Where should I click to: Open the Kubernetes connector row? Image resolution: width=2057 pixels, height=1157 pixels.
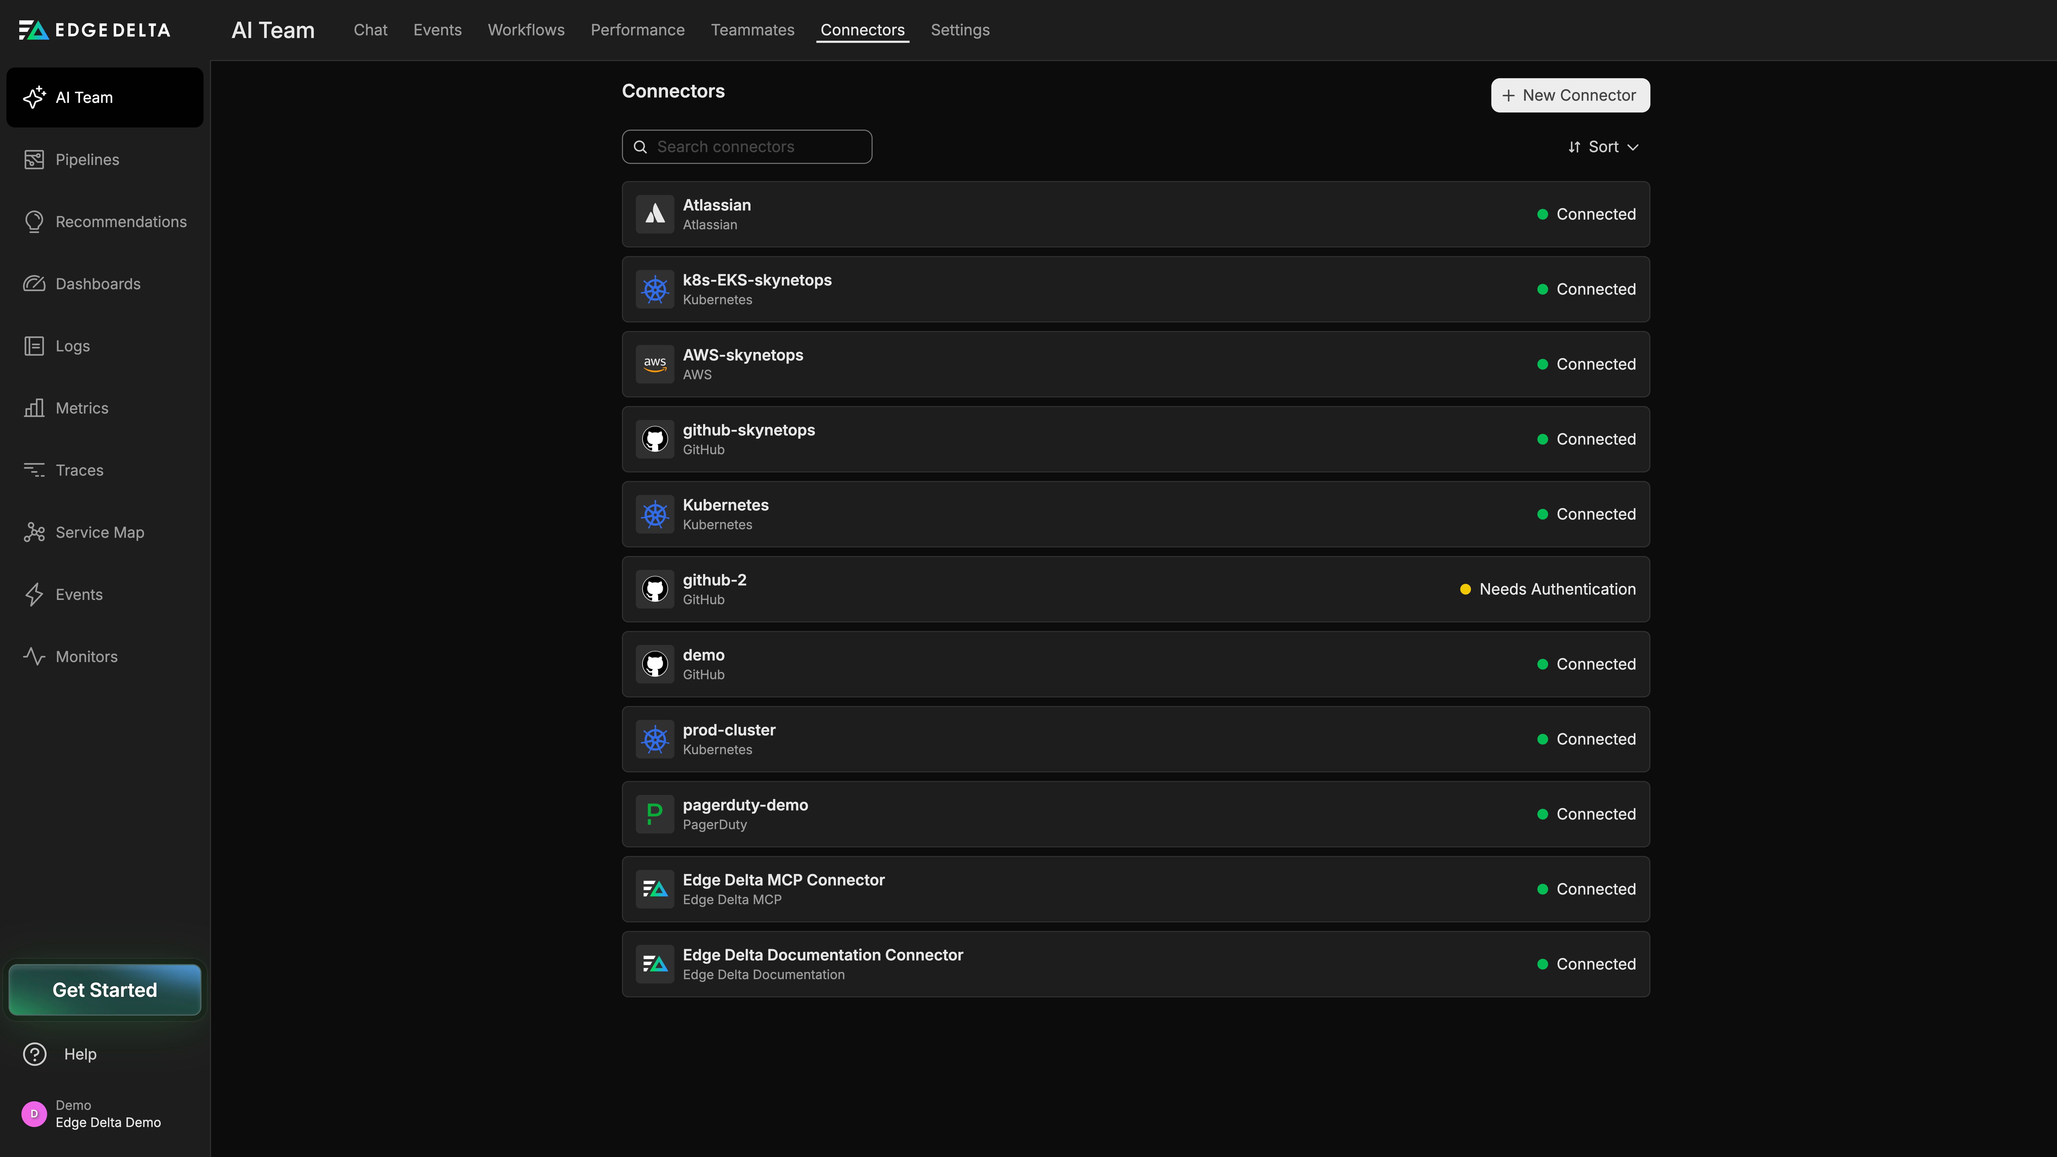[1136, 514]
